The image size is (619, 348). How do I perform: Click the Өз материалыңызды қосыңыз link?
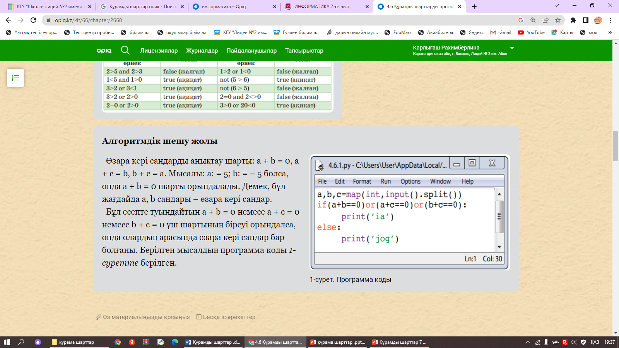pos(146,317)
